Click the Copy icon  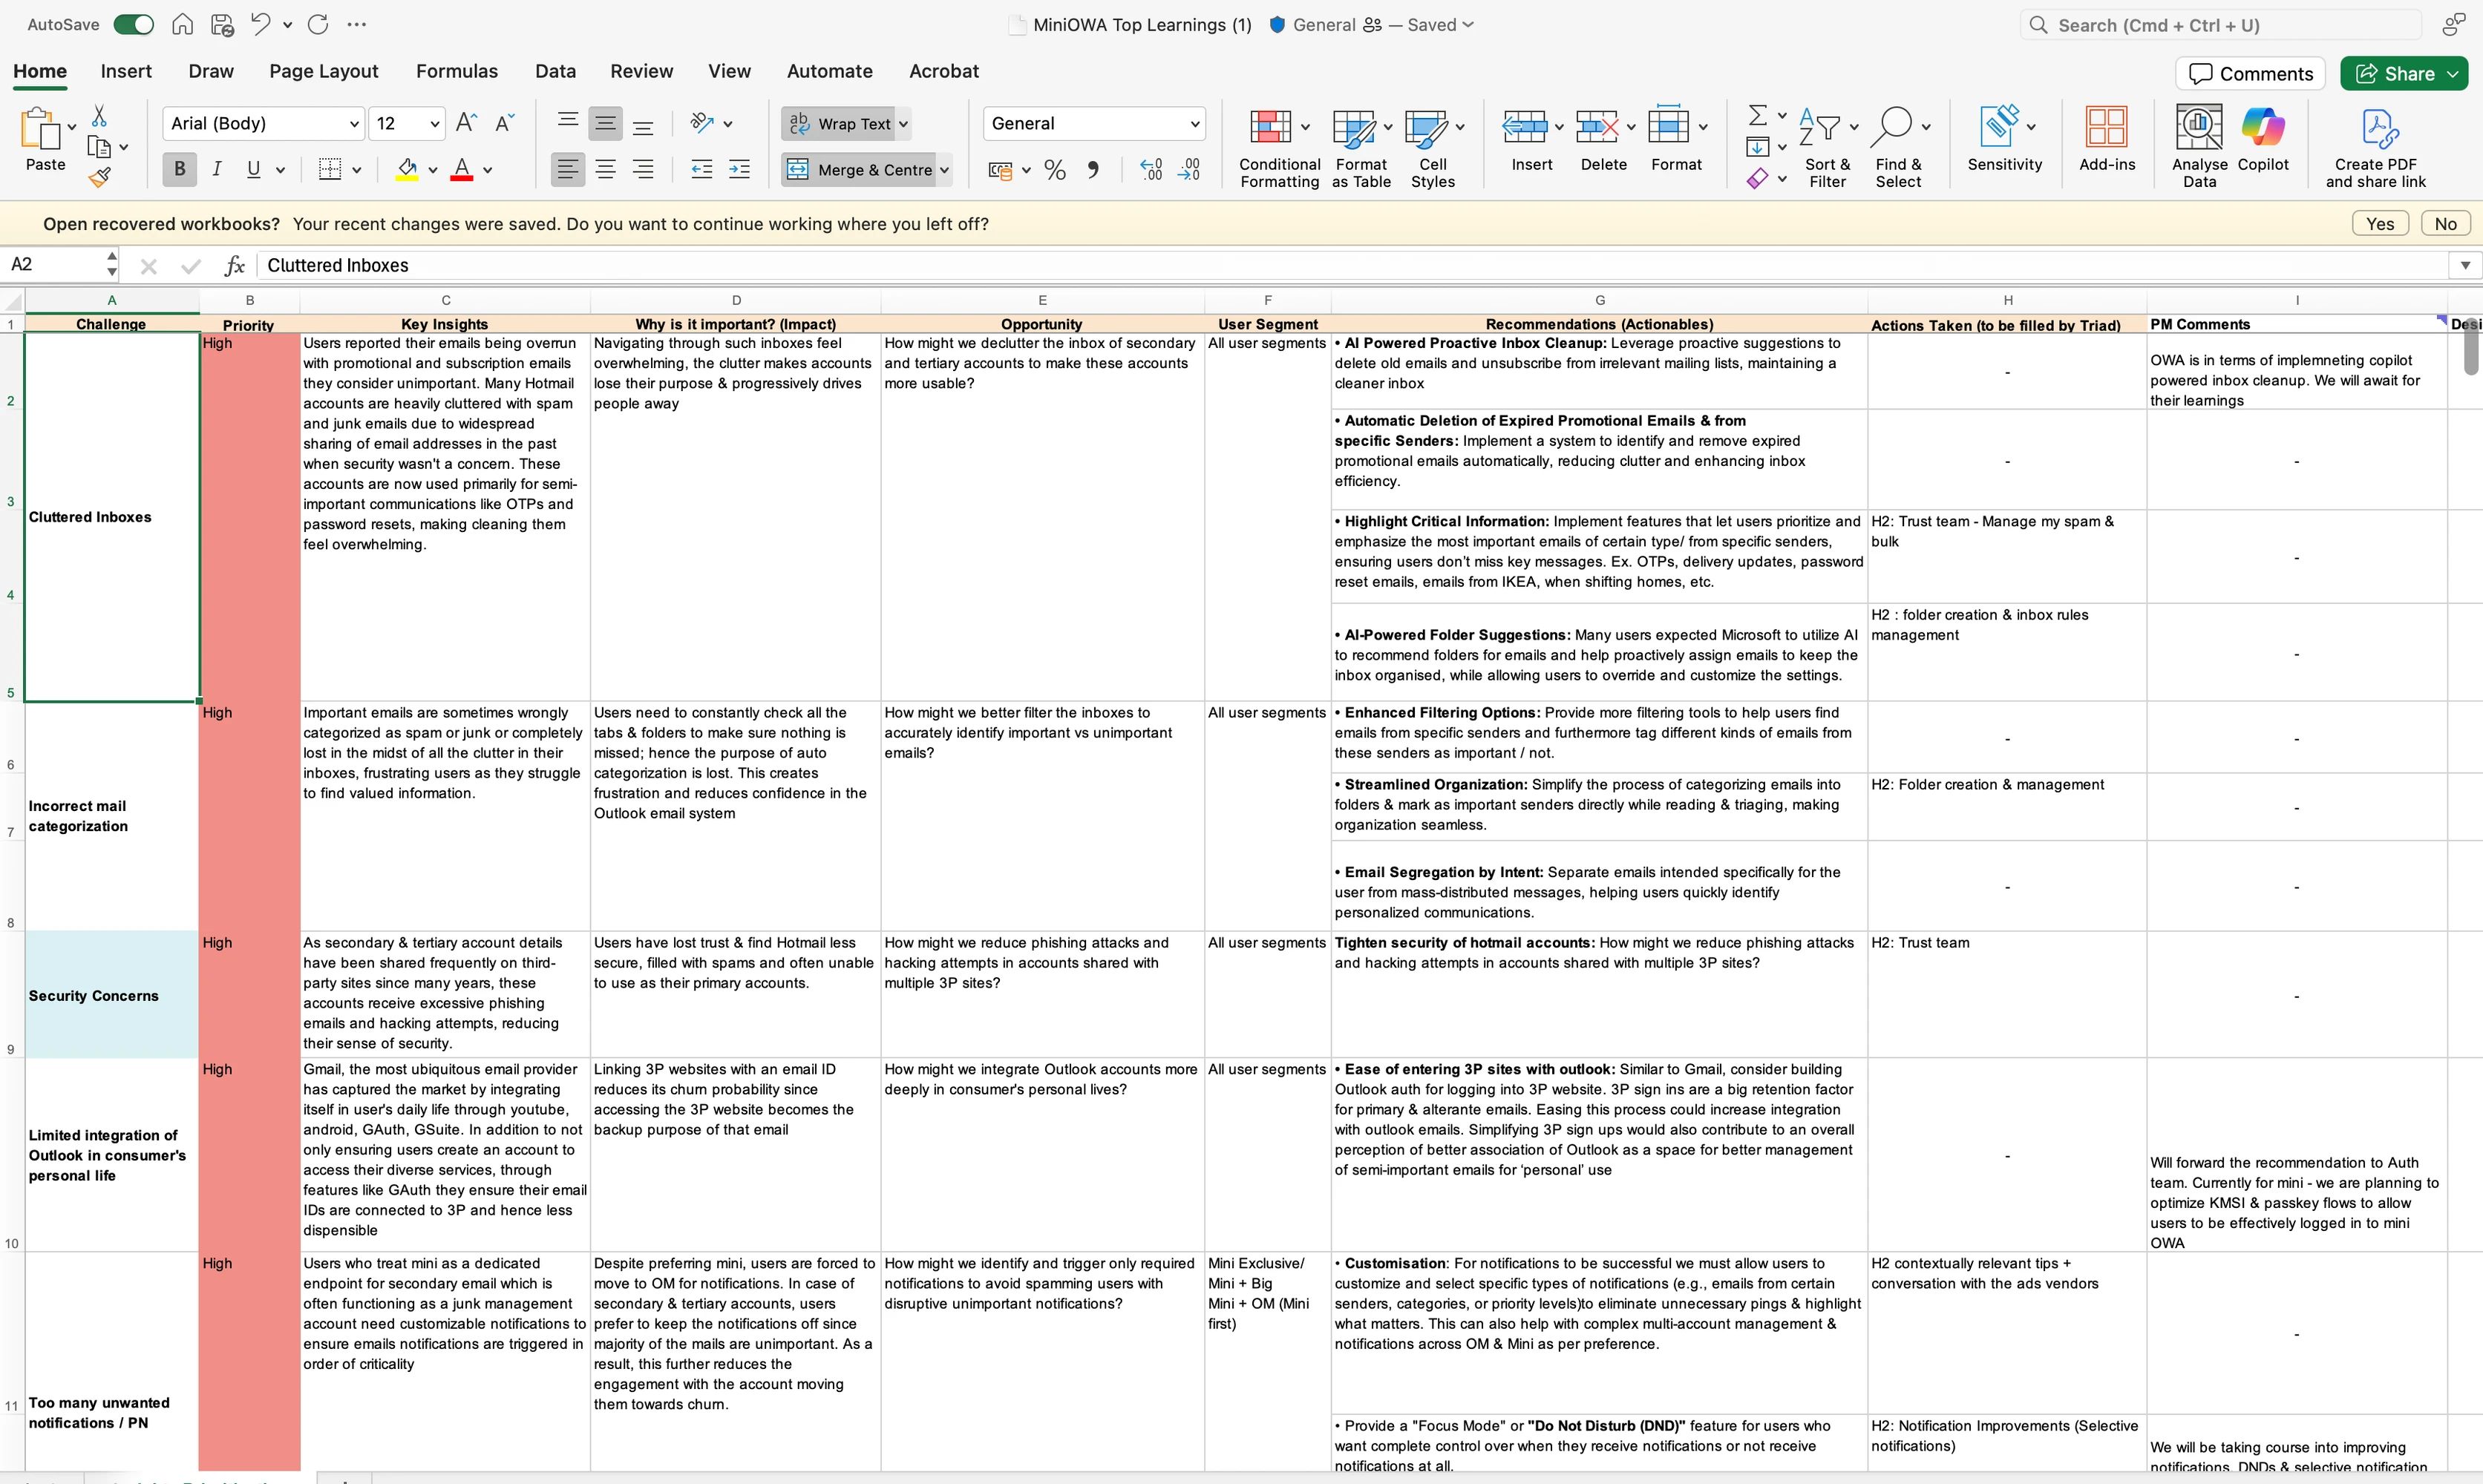tap(99, 147)
